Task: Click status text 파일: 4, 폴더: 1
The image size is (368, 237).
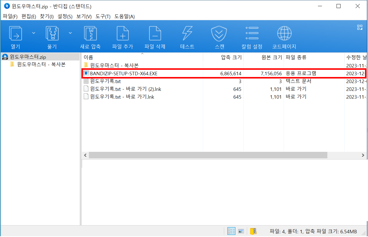Action: tap(286, 232)
